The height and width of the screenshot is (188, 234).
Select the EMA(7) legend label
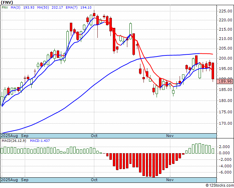(x=72, y=8)
